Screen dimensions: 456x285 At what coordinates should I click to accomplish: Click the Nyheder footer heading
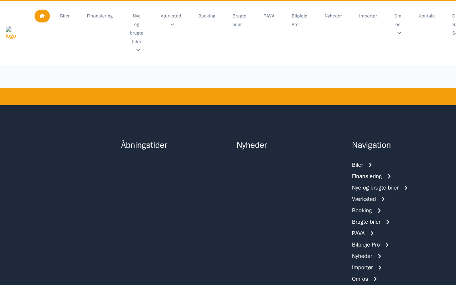coord(252,145)
